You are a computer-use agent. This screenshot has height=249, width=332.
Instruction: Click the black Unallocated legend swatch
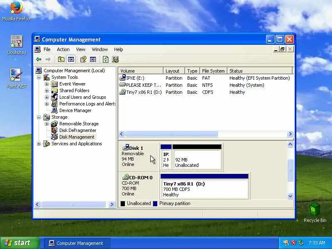[122, 203]
